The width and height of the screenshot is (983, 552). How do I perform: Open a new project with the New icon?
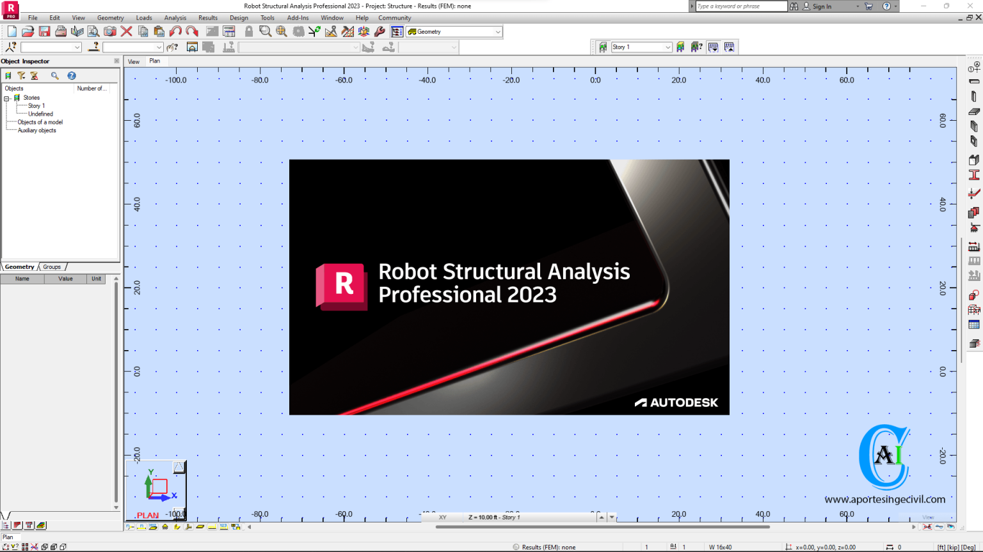12,31
